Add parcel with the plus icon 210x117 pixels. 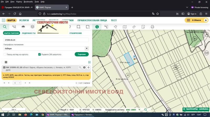pyautogui.click(x=88, y=67)
